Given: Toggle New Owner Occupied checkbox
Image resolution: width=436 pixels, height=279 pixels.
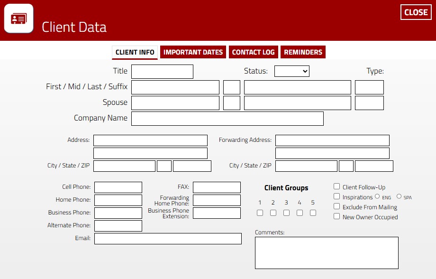Looking at the screenshot, I should tap(337, 216).
